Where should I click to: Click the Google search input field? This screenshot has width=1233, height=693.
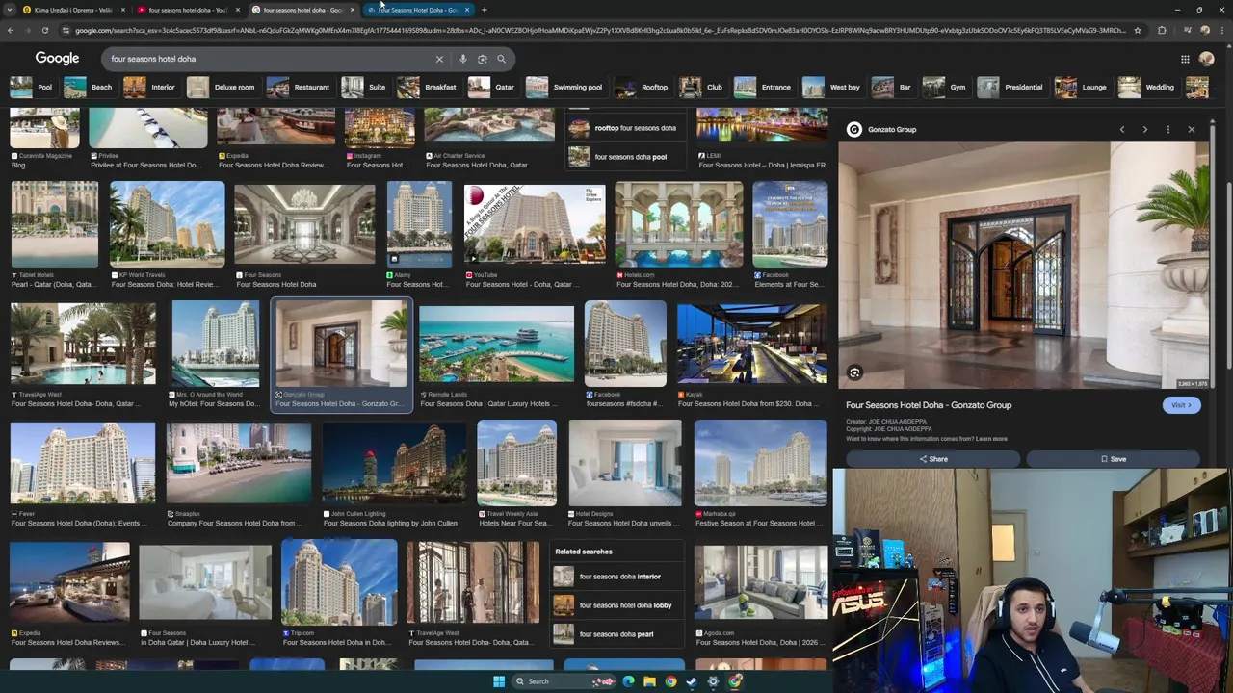270,59
